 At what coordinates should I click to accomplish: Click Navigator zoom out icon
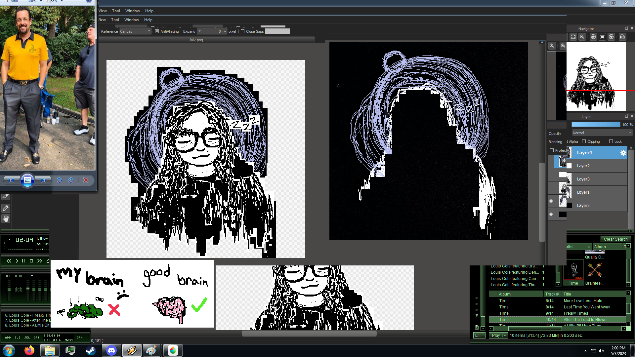(582, 37)
